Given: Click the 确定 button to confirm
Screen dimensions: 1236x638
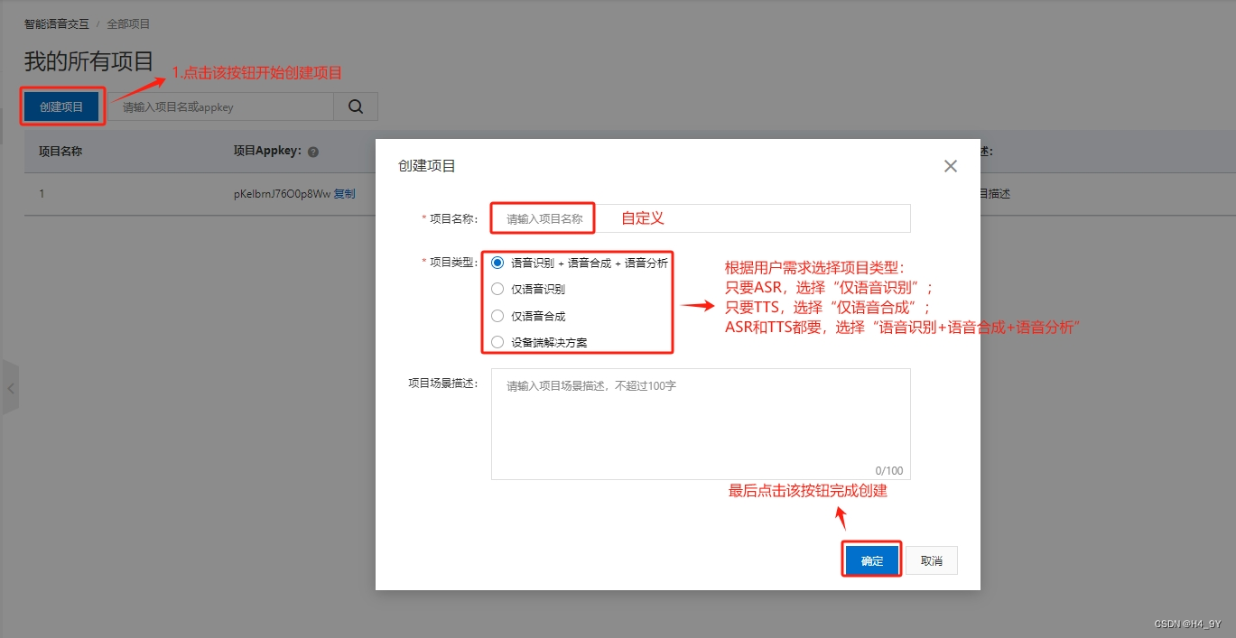Looking at the screenshot, I should tap(870, 559).
